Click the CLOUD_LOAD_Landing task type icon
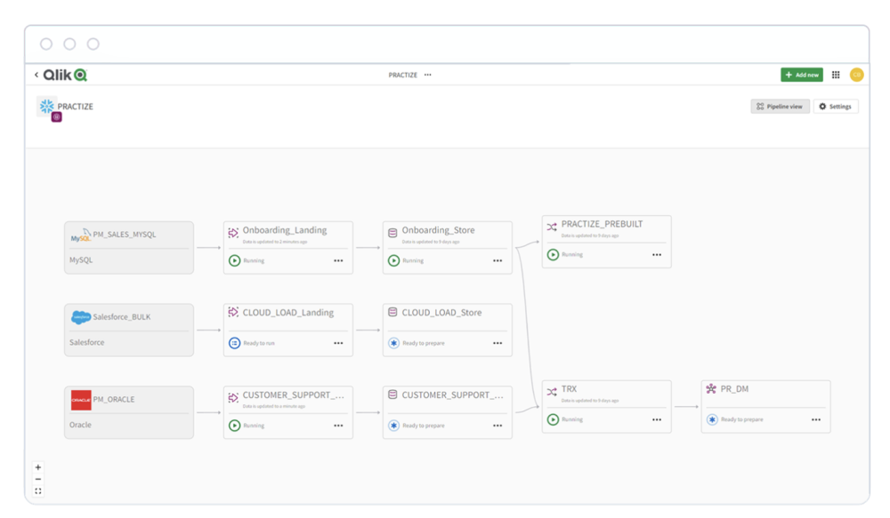This screenshot has height=518, width=890. (233, 312)
